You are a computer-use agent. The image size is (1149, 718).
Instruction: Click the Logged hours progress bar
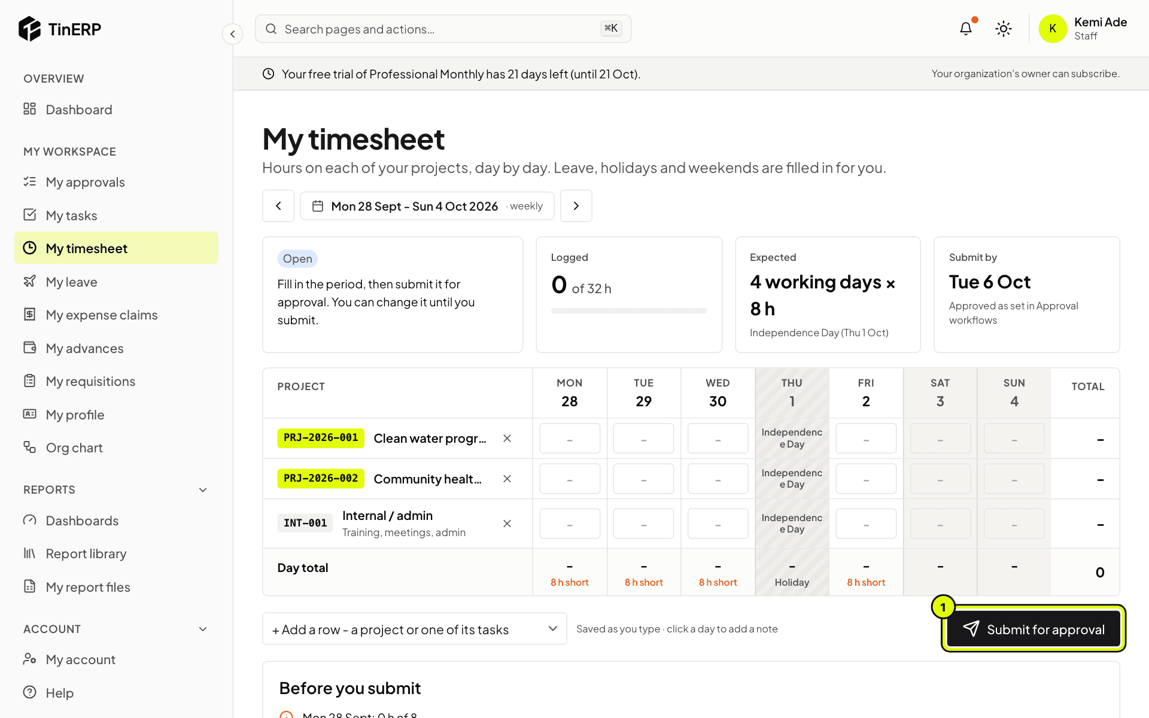(629, 311)
